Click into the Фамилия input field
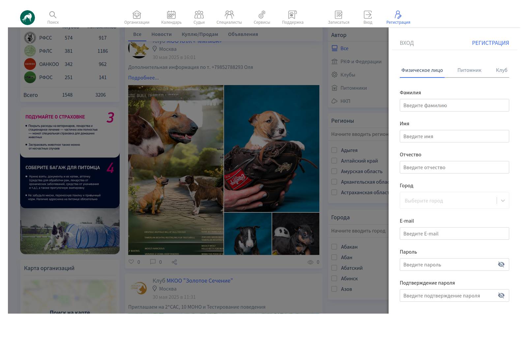Image resolution: width=526 pixels, height=339 pixels. (x=454, y=105)
